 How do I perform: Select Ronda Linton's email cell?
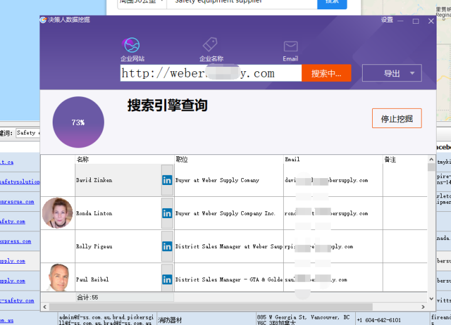point(333,213)
